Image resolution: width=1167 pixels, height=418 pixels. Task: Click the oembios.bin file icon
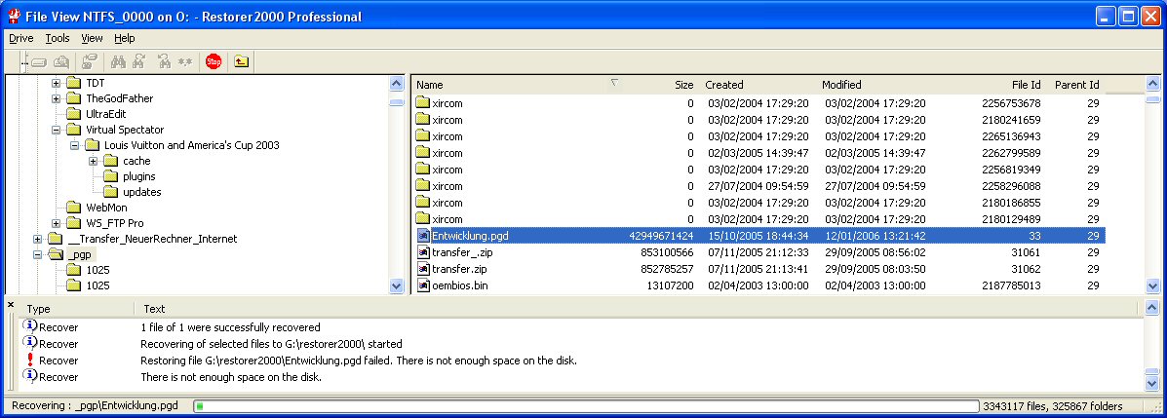(x=423, y=285)
